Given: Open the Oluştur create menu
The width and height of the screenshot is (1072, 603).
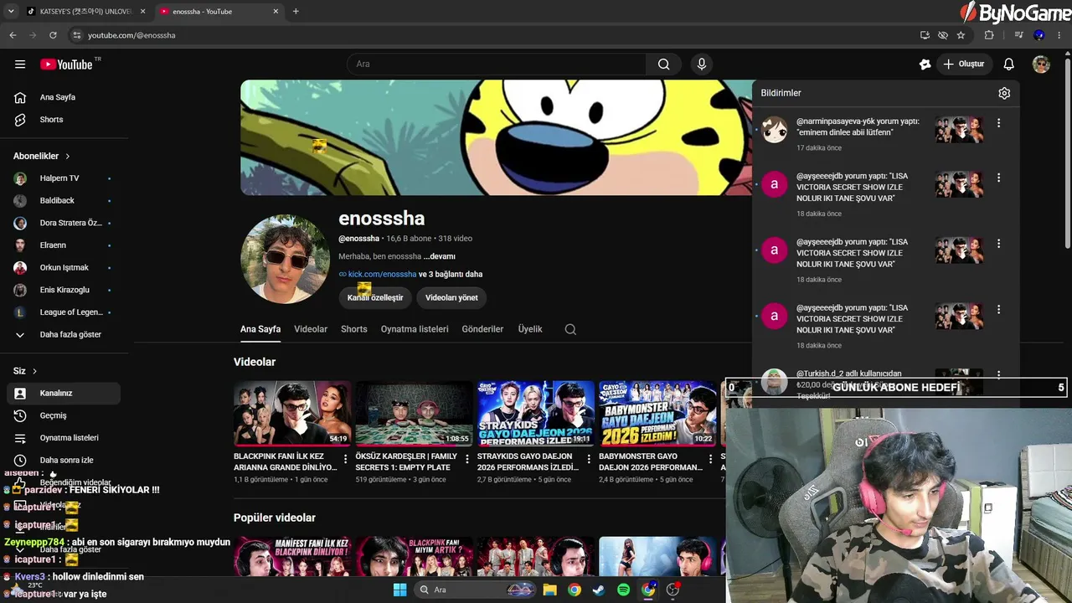Looking at the screenshot, I should (963, 64).
